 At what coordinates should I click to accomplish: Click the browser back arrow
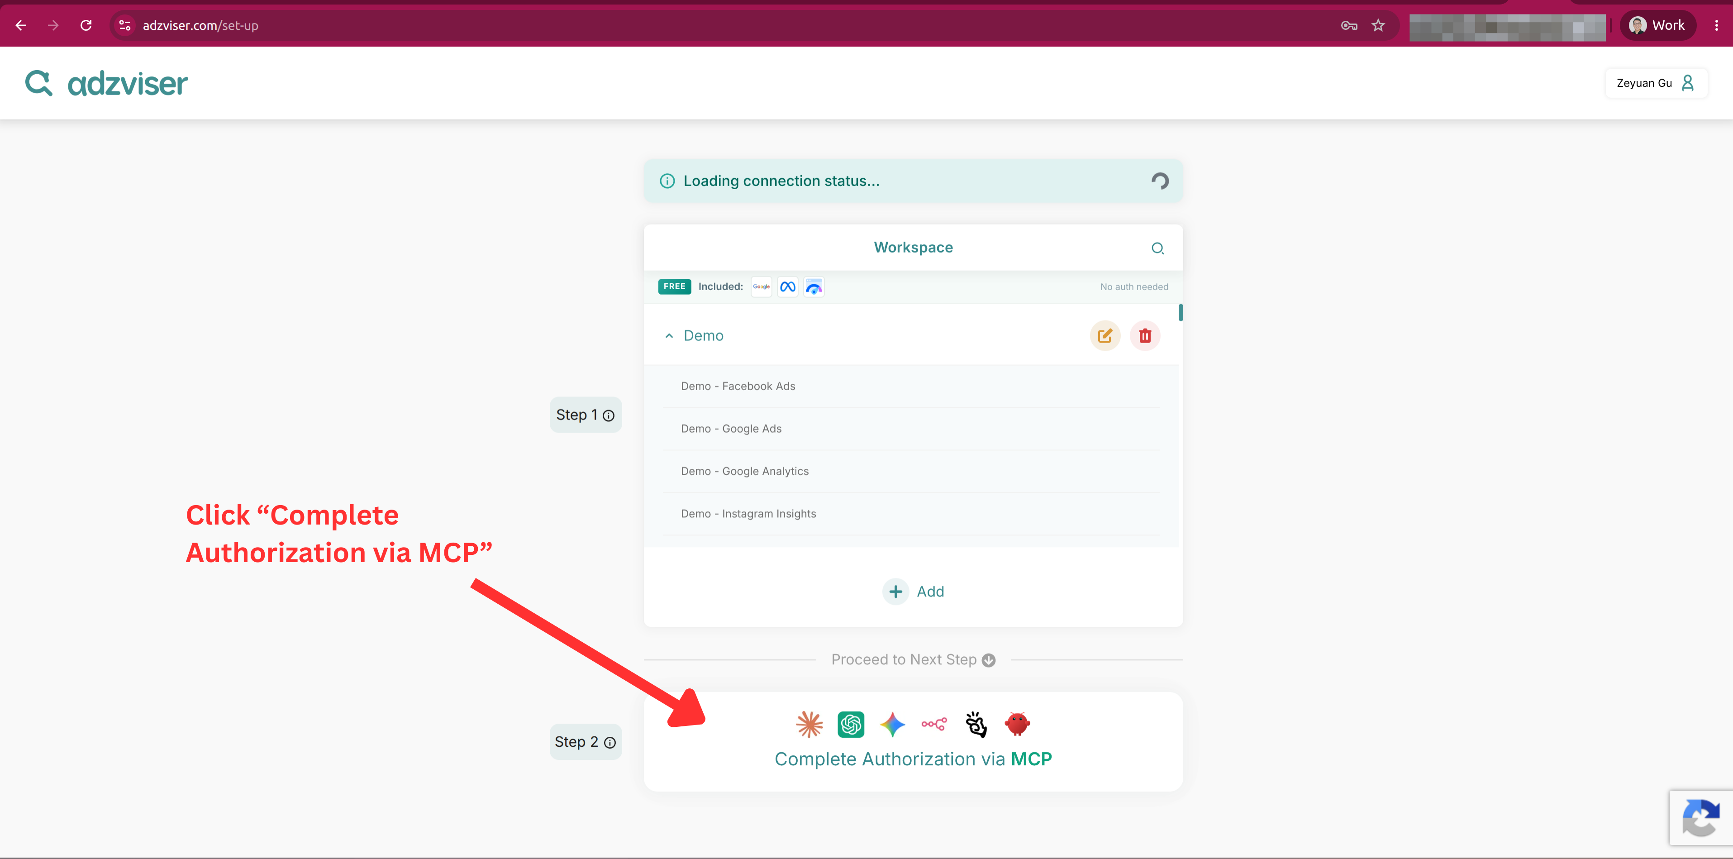tap(21, 25)
